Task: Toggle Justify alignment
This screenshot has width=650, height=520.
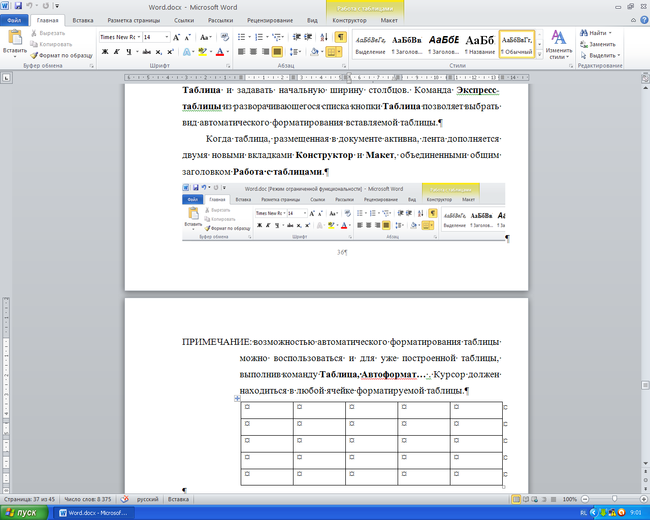Action: pyautogui.click(x=277, y=52)
